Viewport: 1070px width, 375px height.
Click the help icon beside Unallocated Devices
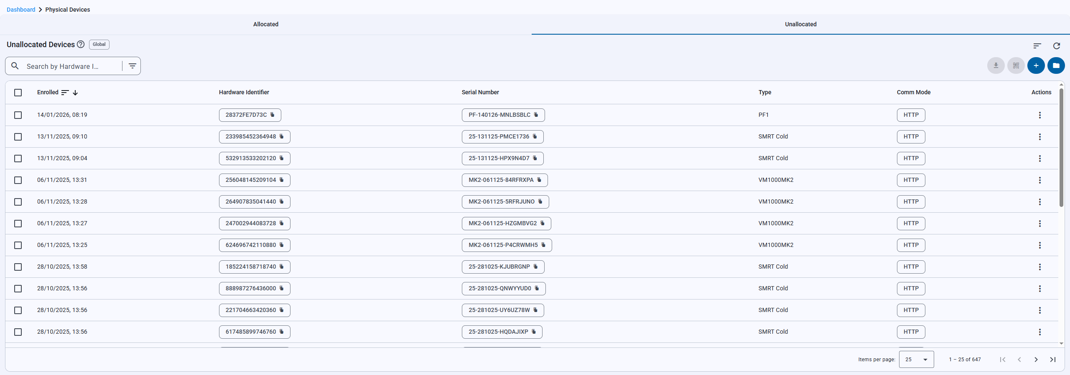tap(81, 45)
